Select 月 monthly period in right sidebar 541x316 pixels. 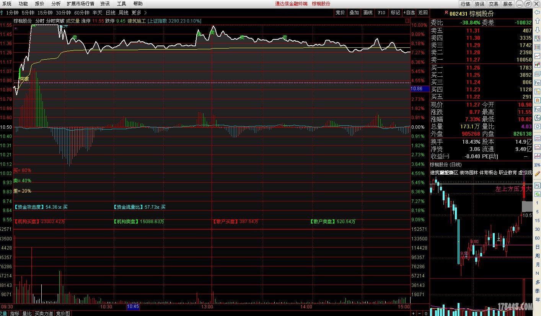click(538, 264)
